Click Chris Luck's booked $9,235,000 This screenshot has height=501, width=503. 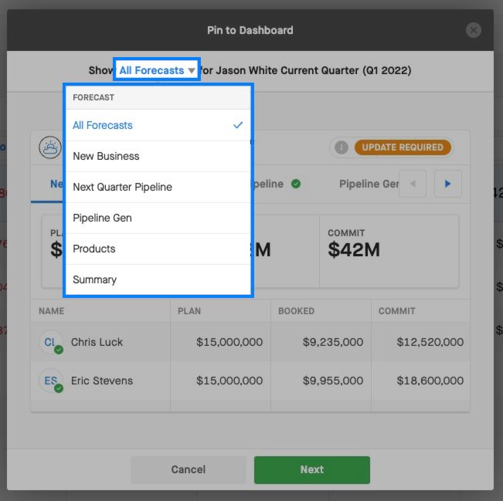333,342
